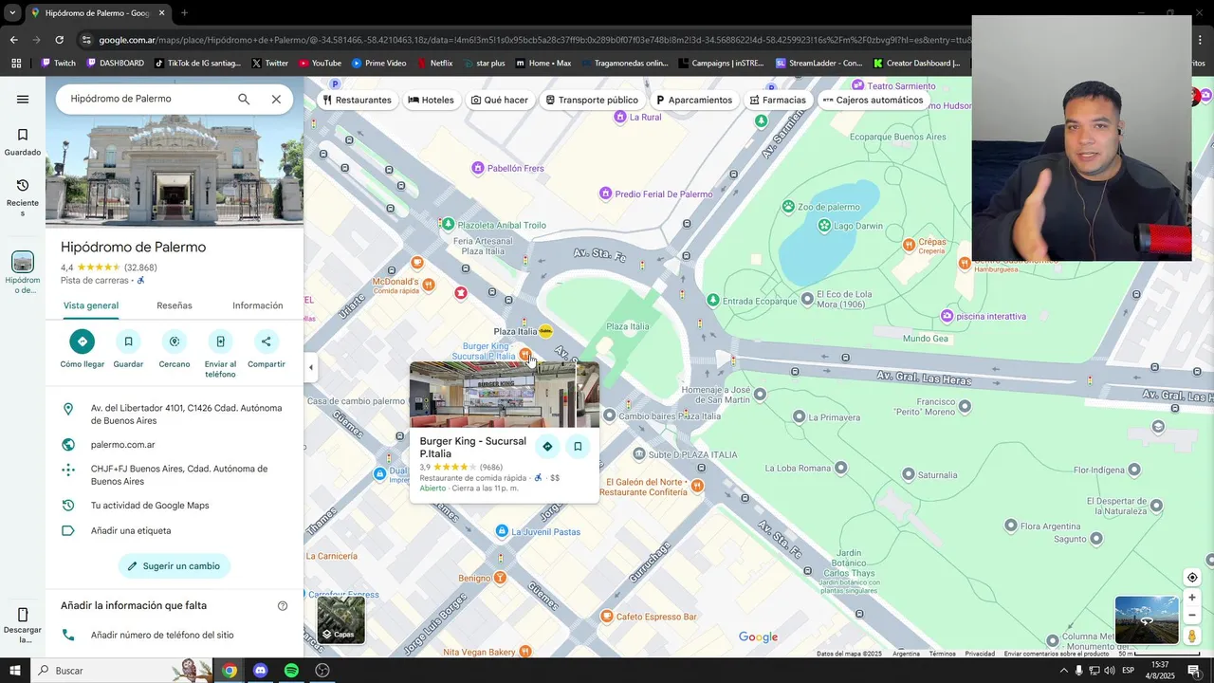Click the Street View pegman icon
The height and width of the screenshot is (683, 1214).
(x=1192, y=637)
